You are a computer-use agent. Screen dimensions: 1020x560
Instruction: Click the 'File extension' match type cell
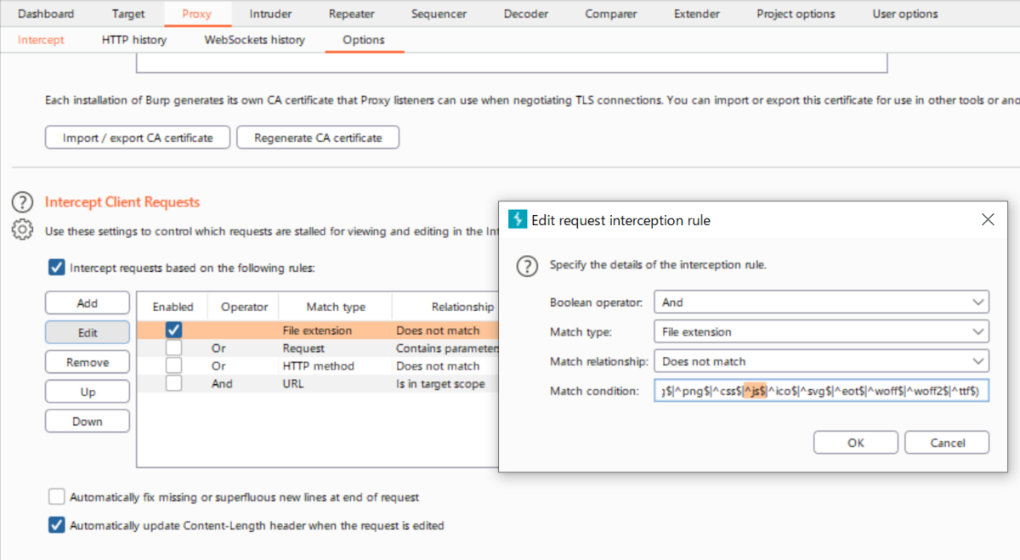coord(317,331)
